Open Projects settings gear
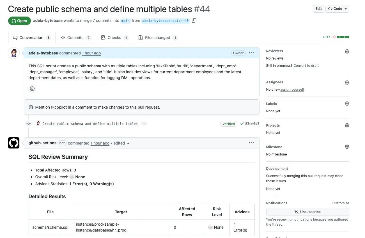365x238 pixels. click(x=347, y=125)
